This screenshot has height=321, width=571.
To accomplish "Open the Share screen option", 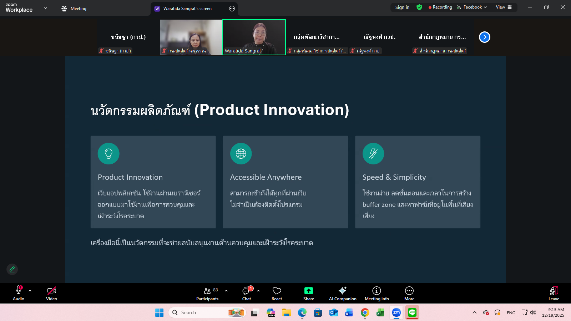I will (x=308, y=294).
